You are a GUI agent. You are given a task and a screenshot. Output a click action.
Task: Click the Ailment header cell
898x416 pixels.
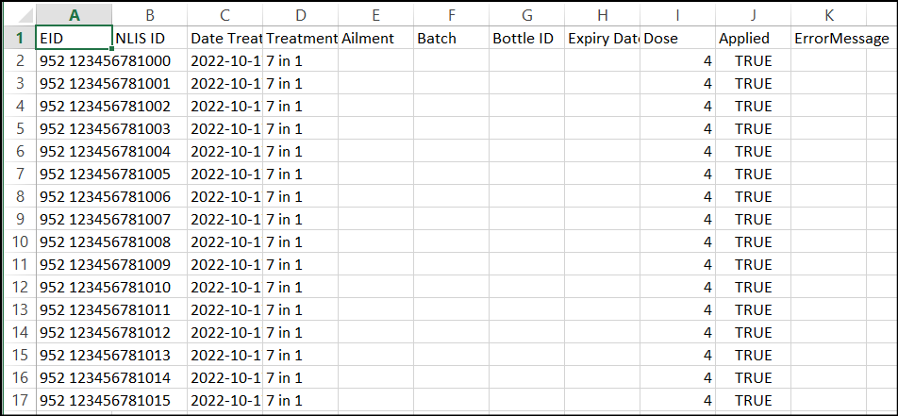(375, 39)
